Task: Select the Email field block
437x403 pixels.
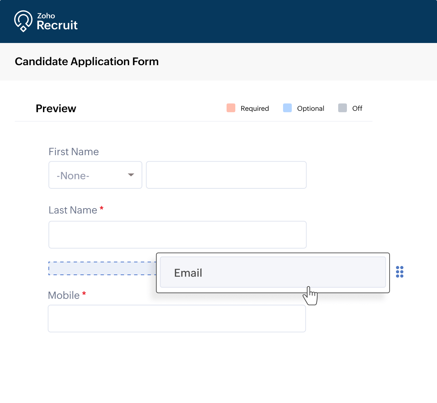Action: click(x=273, y=272)
